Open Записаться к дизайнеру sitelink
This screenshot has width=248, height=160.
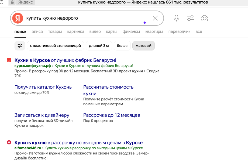click(x=42, y=115)
